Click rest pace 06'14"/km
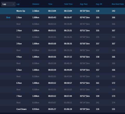This screenshot has height=114, width=125. (x=85, y=103)
